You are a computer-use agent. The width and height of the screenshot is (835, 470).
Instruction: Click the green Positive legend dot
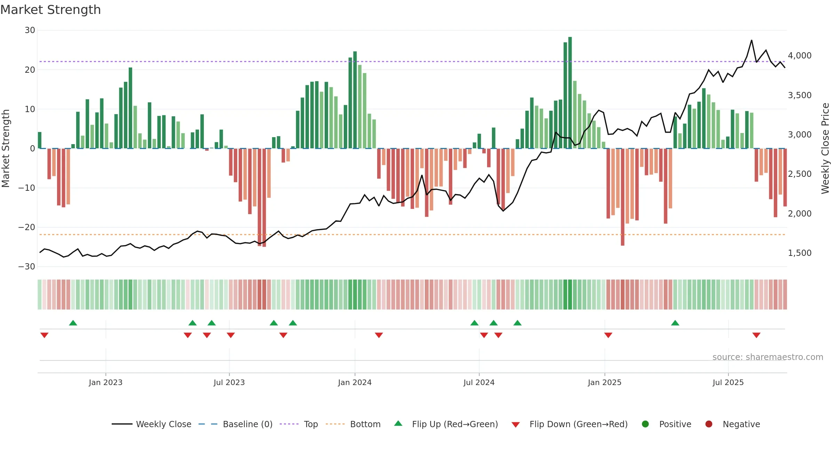pos(645,424)
